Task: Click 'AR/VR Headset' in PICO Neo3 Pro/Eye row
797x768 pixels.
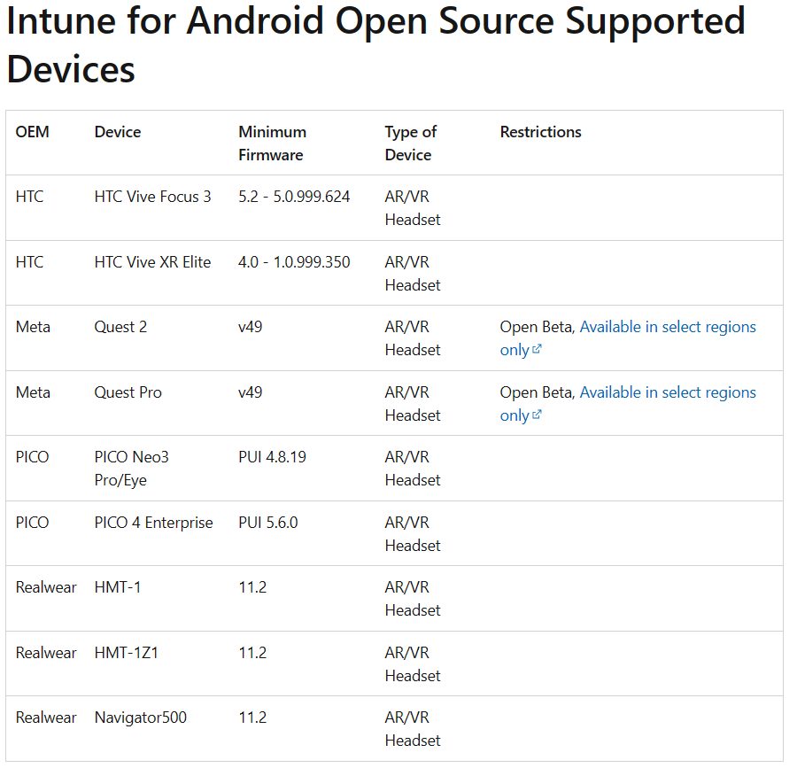Action: point(412,468)
